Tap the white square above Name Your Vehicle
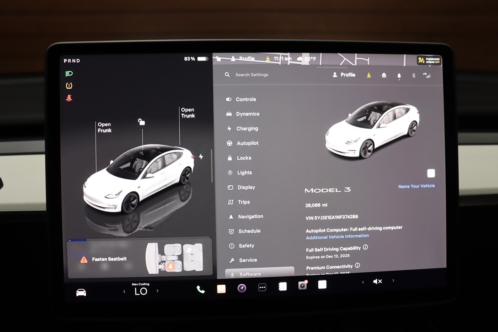The width and height of the screenshot is (498, 332). 431,173
